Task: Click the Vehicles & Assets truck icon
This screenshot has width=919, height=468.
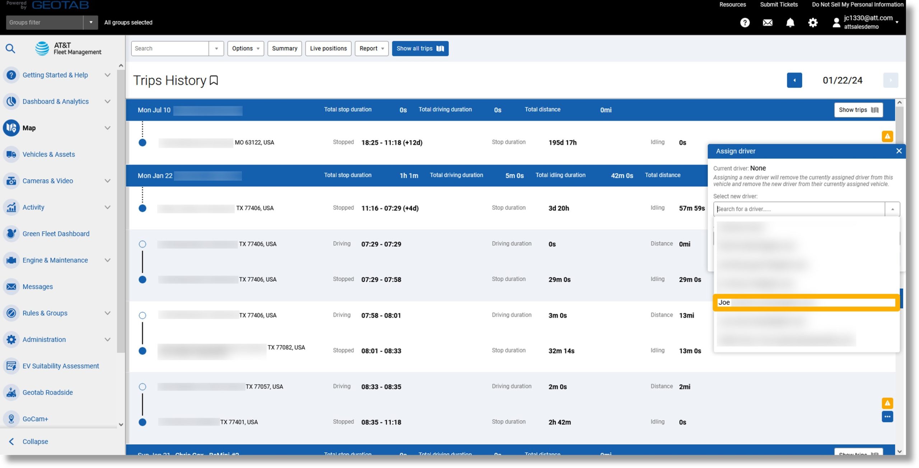Action: pos(11,154)
